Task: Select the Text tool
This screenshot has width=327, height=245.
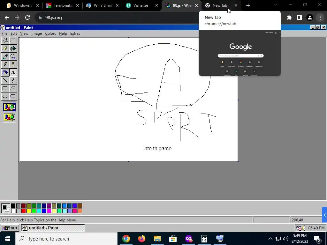Action: tap(13, 72)
